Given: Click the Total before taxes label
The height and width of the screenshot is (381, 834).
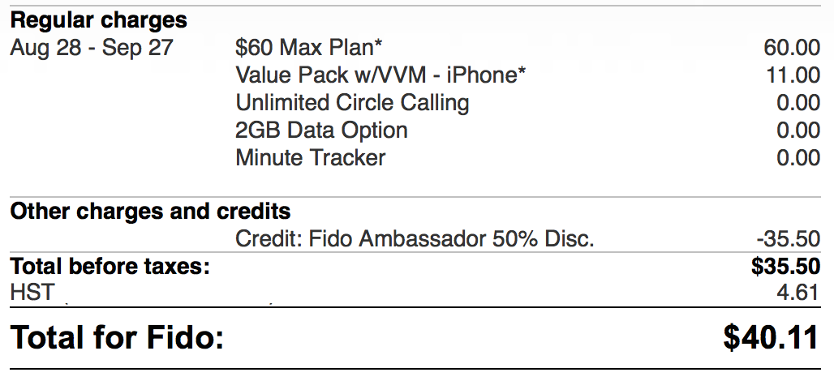Looking at the screenshot, I should (110, 265).
